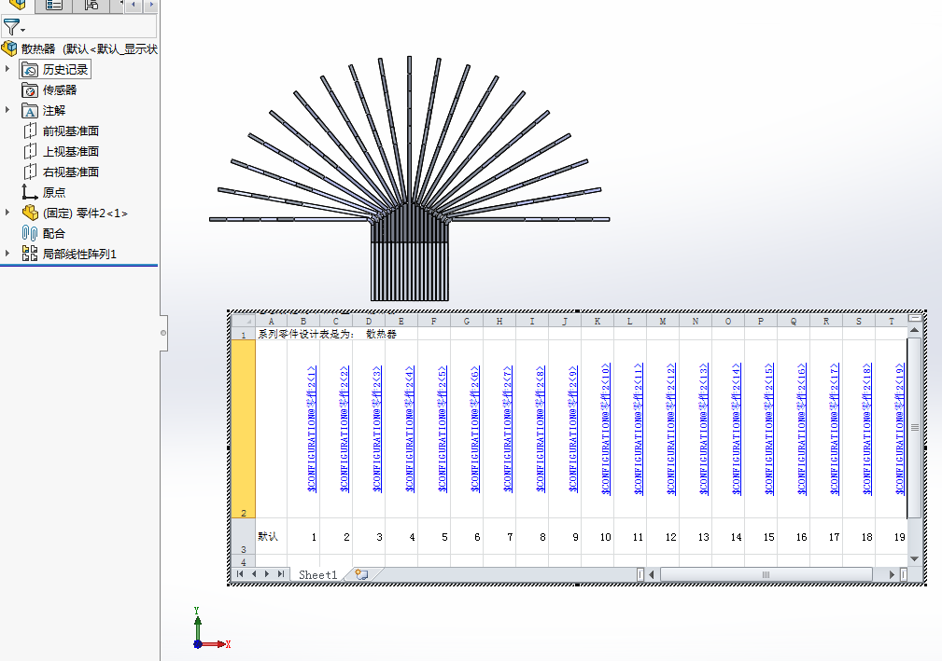Image resolution: width=942 pixels, height=661 pixels.
Task: Switch to the FeatureManager design tree tab
Action: 18,6
